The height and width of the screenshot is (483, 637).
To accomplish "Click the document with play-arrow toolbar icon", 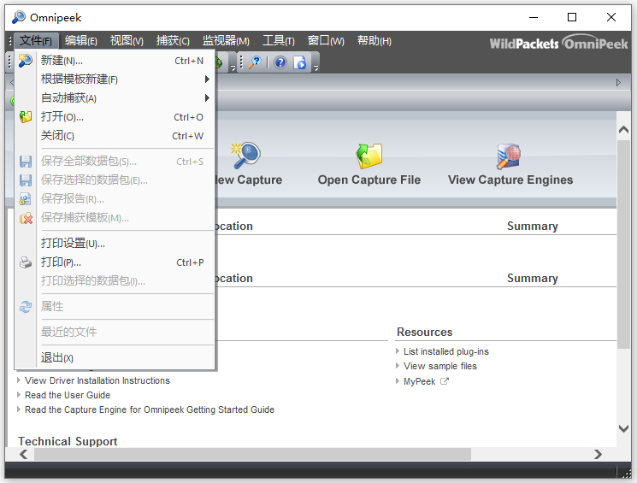I will click(x=300, y=62).
